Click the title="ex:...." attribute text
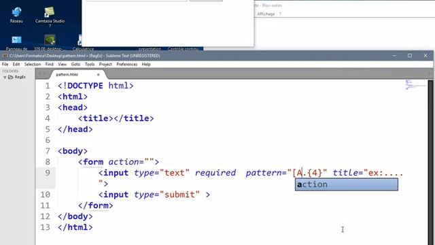 point(368,173)
